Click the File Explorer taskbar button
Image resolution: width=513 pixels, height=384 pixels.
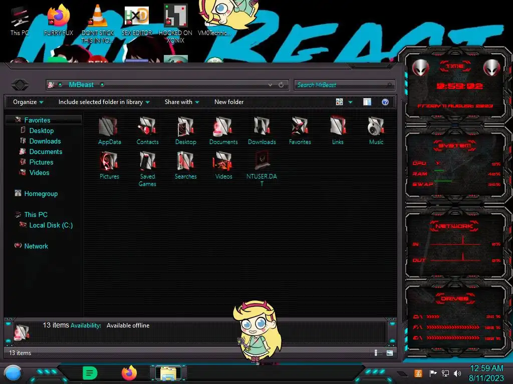[x=168, y=373]
